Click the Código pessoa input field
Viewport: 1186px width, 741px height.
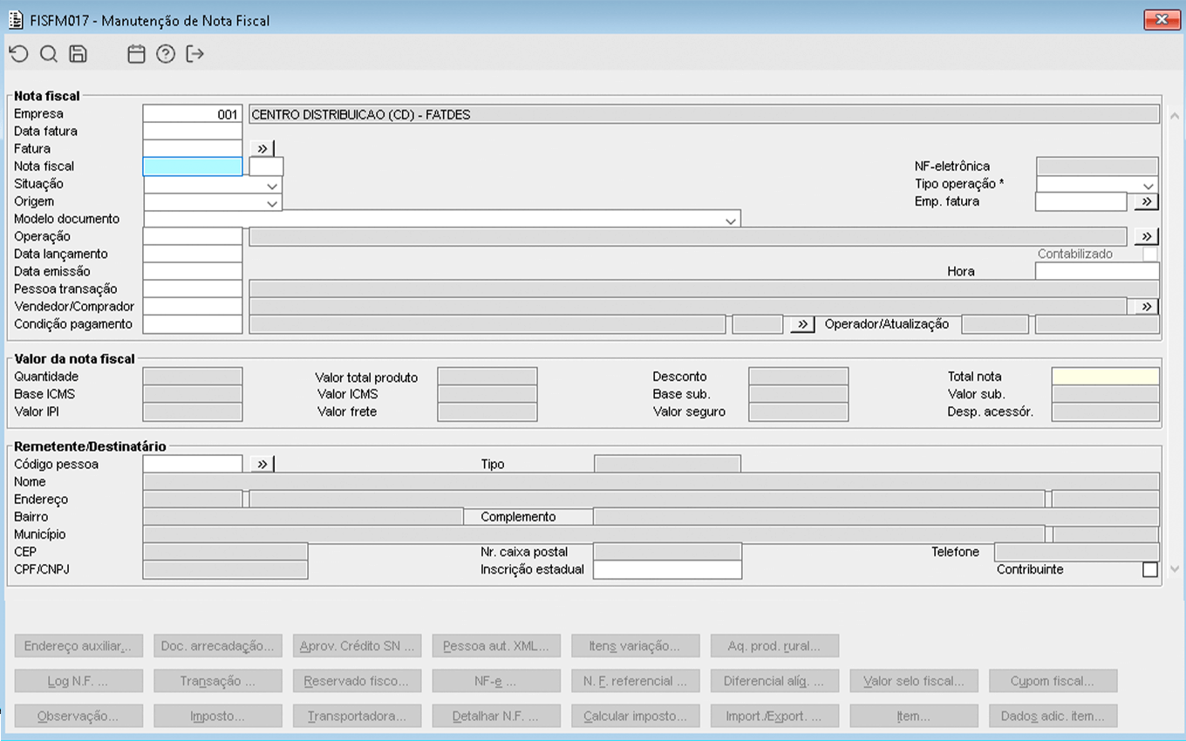click(193, 464)
